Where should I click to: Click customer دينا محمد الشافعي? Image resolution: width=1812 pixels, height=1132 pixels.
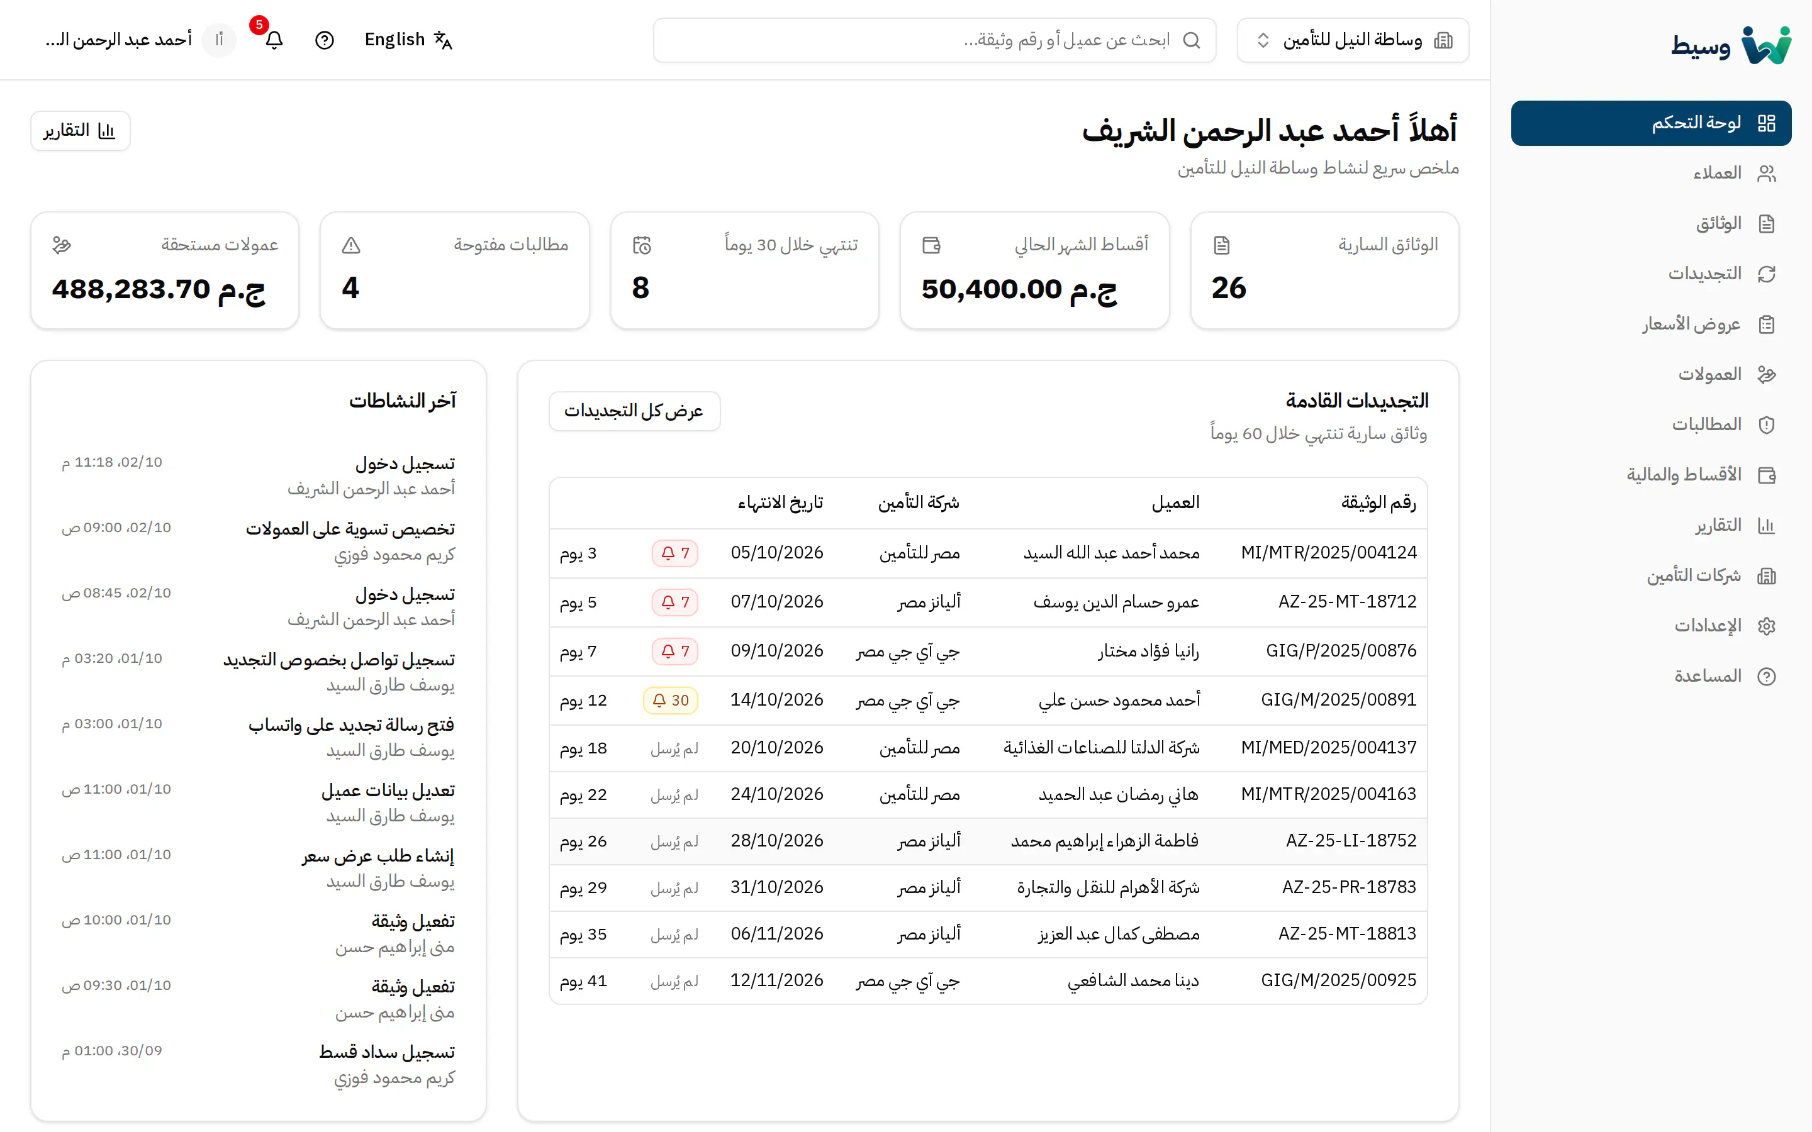(1133, 981)
